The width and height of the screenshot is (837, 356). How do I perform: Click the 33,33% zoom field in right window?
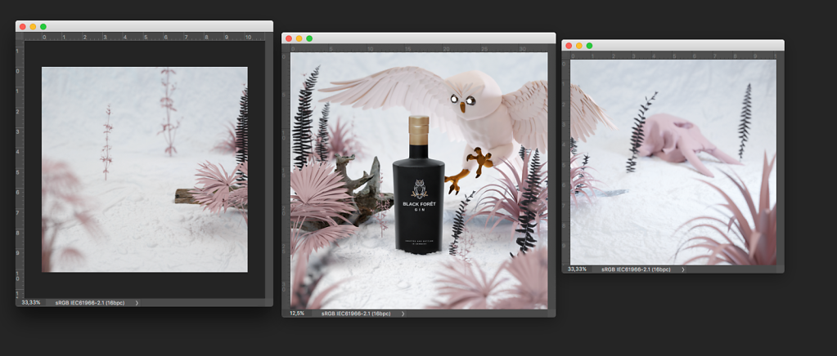point(577,269)
